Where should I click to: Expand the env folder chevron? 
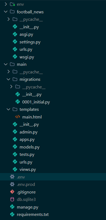point(6,4)
